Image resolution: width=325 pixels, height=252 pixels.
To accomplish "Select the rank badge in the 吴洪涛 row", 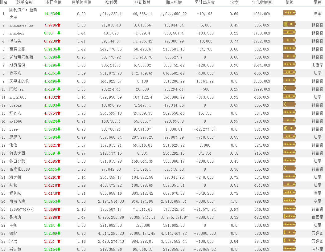I will click(289, 217).
